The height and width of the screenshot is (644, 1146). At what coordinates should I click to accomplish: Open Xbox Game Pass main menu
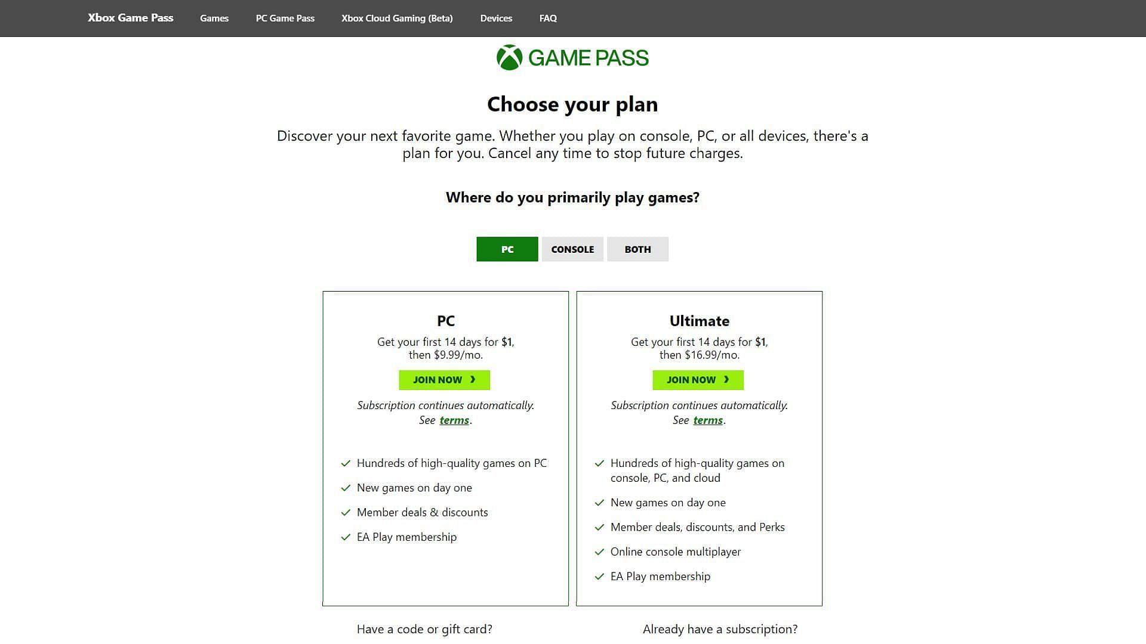tap(131, 18)
